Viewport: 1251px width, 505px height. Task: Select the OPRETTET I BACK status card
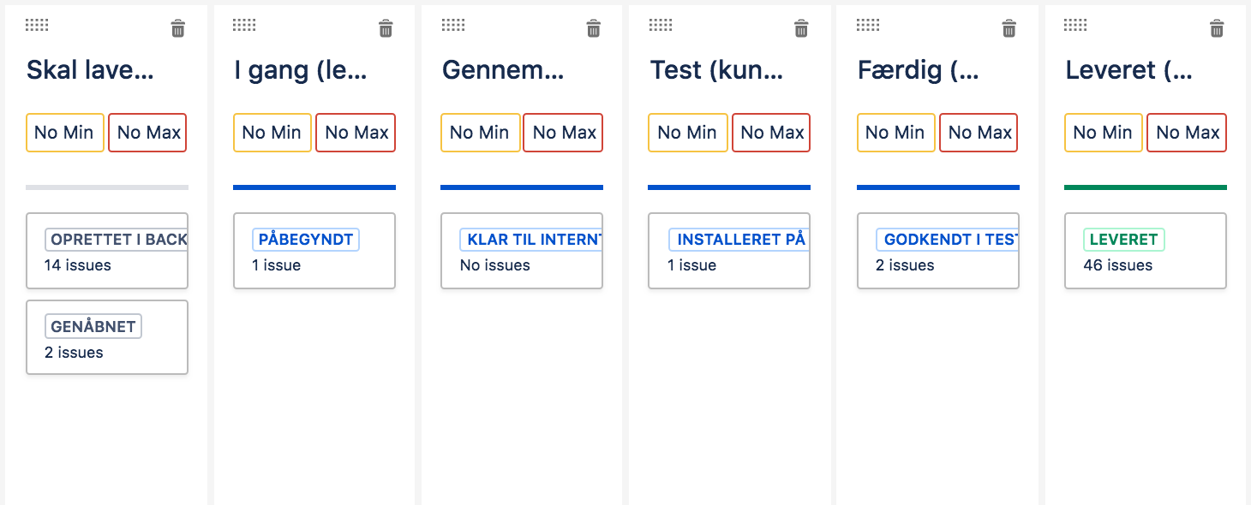pyautogui.click(x=107, y=251)
